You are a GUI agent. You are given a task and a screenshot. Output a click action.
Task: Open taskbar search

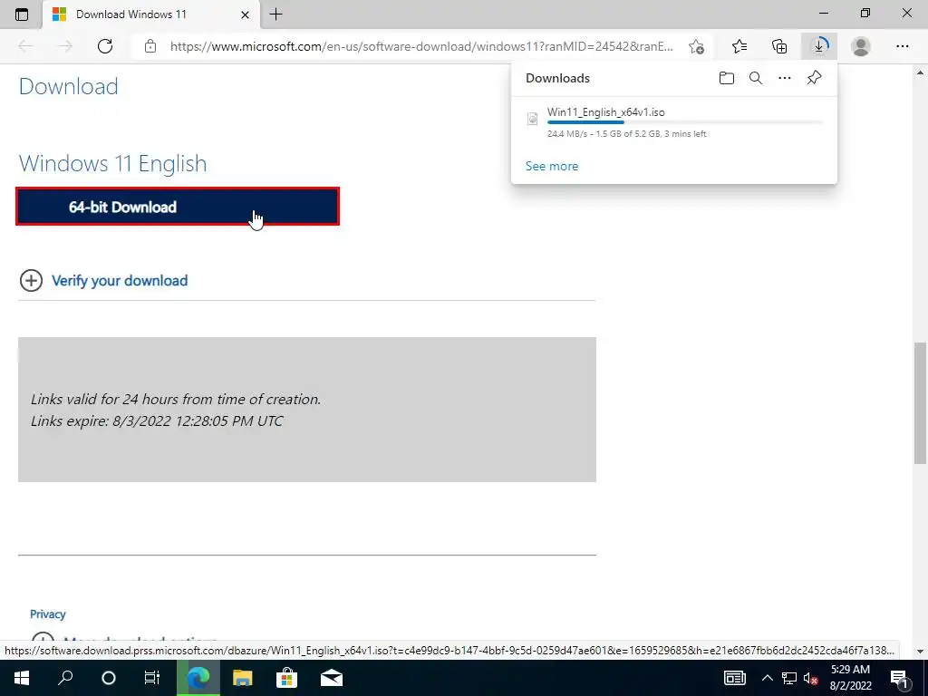point(65,678)
